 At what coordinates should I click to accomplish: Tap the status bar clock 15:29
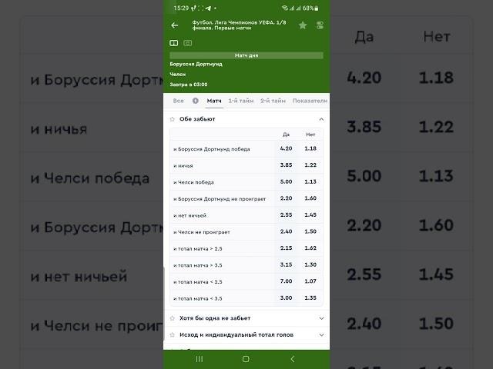181,8
